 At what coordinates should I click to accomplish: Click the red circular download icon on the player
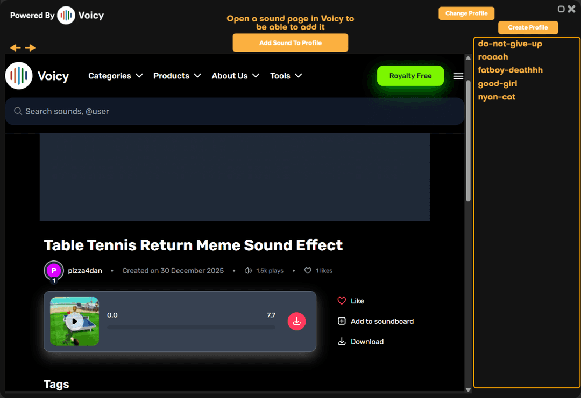pyautogui.click(x=296, y=321)
